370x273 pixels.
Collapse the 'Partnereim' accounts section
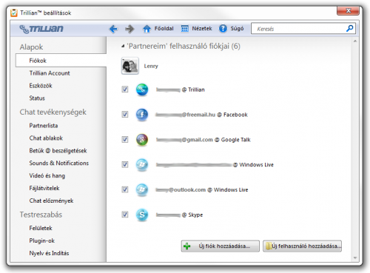(x=123, y=46)
